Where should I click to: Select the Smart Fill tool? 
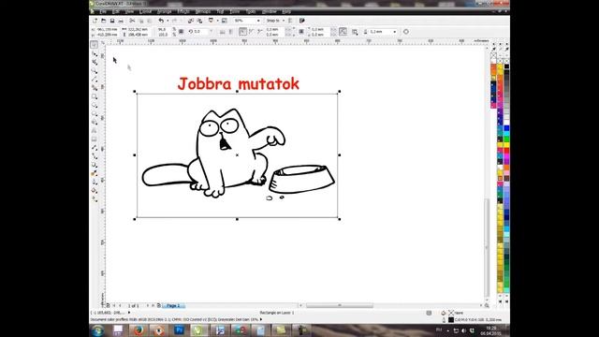(x=95, y=88)
